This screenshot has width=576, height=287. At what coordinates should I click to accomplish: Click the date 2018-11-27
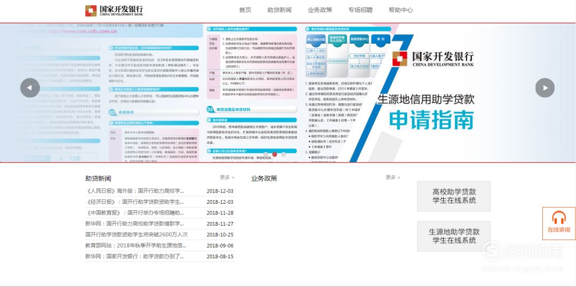point(220,224)
